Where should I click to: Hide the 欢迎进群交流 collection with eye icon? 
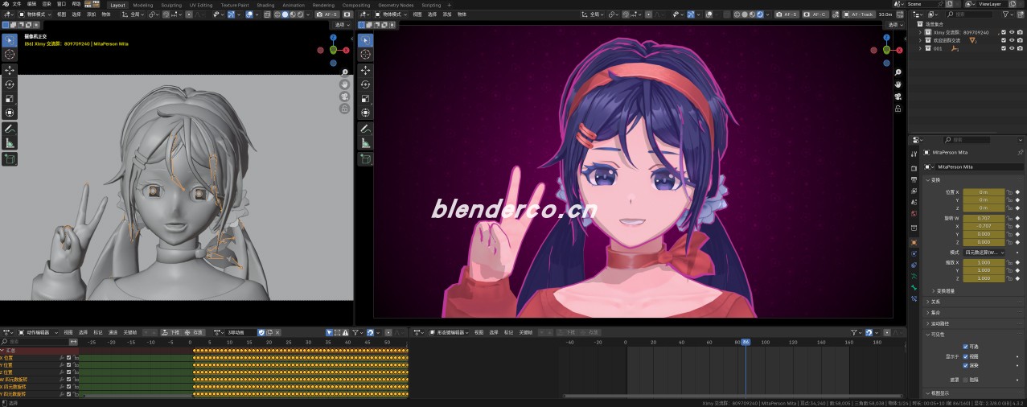[x=1012, y=40]
